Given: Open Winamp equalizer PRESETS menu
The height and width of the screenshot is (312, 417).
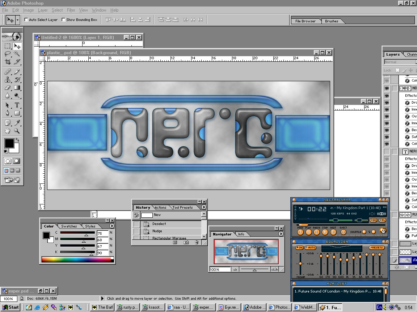Looking at the screenshot, I should (x=376, y=247).
